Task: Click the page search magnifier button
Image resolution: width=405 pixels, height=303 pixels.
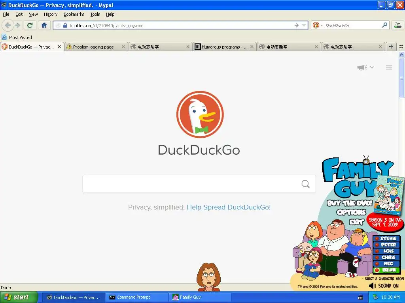Action: pos(306,184)
